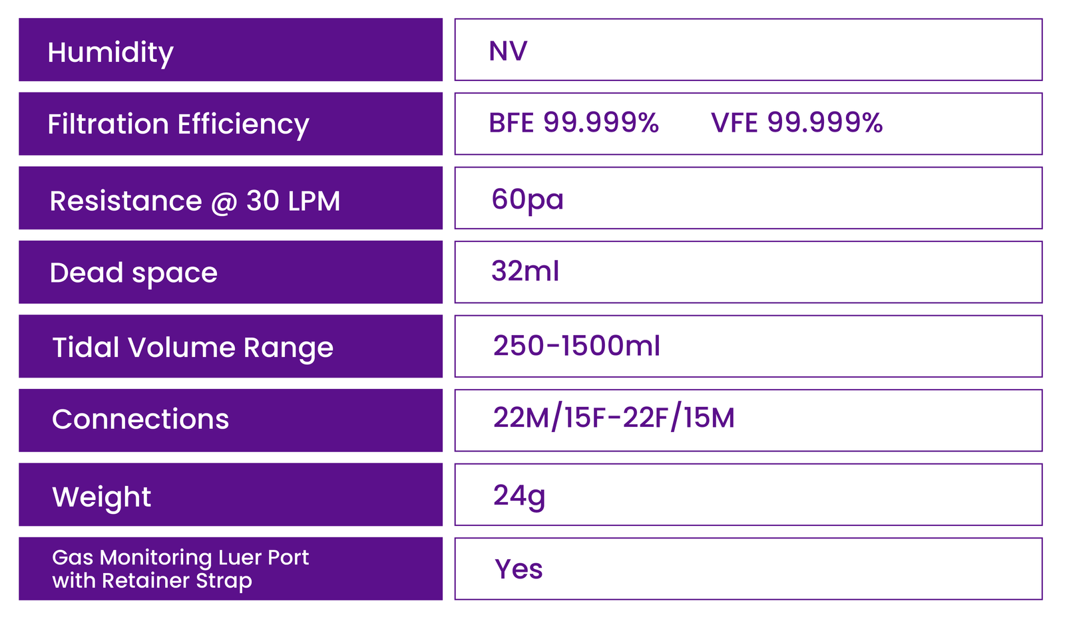Select the 60pa resistance value
Screen dimensions: 1065x617
coord(527,199)
